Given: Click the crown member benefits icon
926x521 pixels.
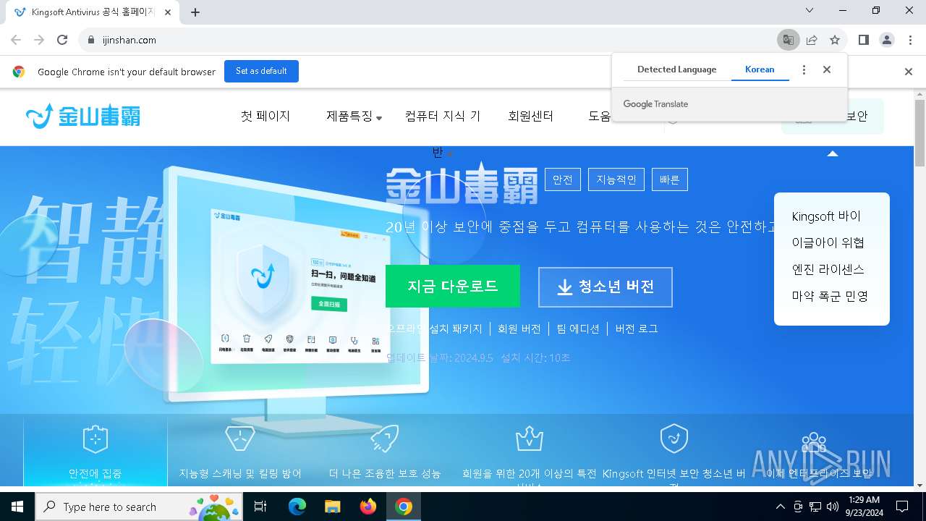Looking at the screenshot, I should pos(530,439).
